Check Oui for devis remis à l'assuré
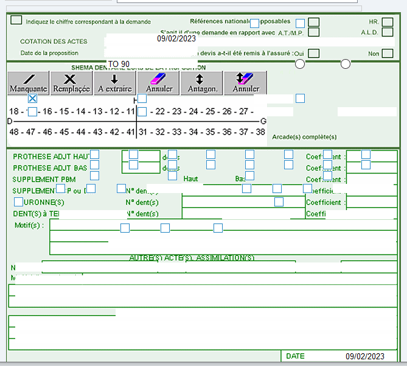Screen dimensions: 407x366 313,54
